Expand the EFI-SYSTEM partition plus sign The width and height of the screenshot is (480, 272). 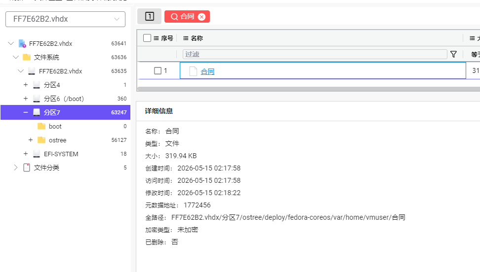coord(26,154)
